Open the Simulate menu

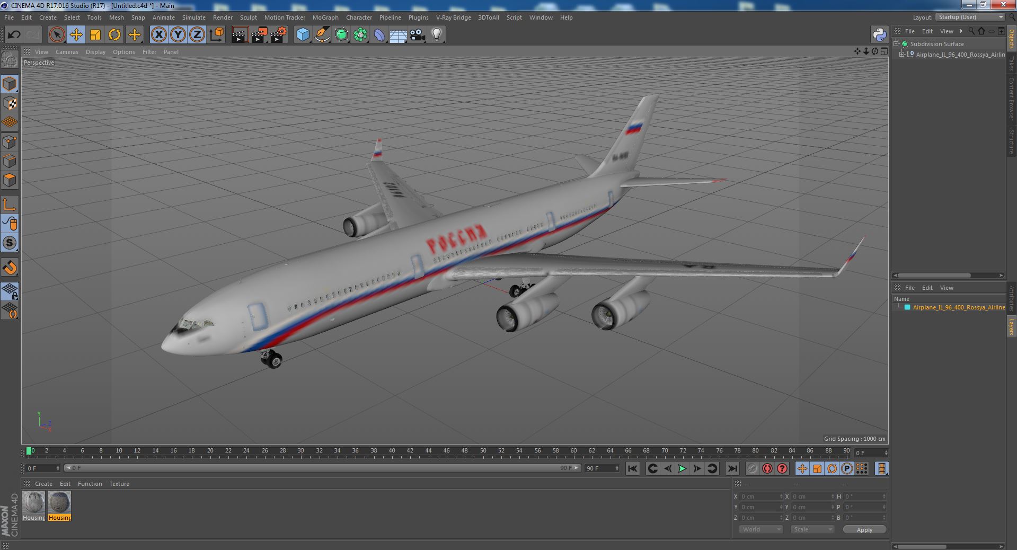pyautogui.click(x=194, y=17)
